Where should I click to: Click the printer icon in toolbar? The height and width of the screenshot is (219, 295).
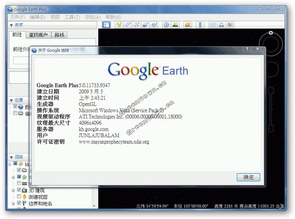(x=222, y=25)
